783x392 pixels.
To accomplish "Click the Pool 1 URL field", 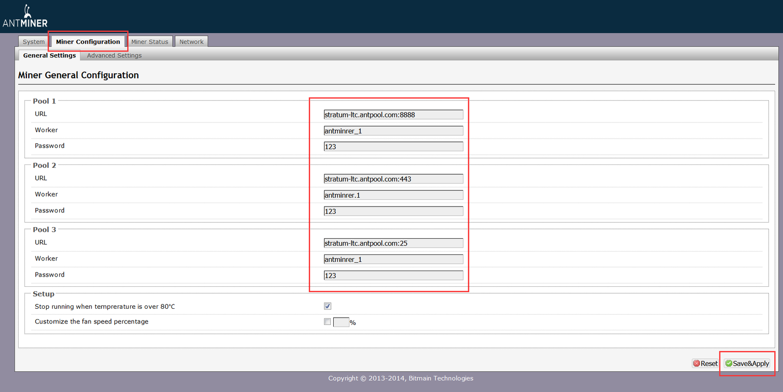I will pyautogui.click(x=393, y=115).
